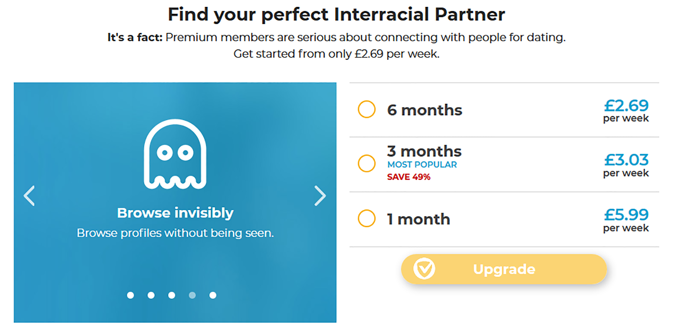Image resolution: width=673 pixels, height=333 pixels.
Task: Click the checkmark shield icon on Upgrade
Action: (x=424, y=269)
